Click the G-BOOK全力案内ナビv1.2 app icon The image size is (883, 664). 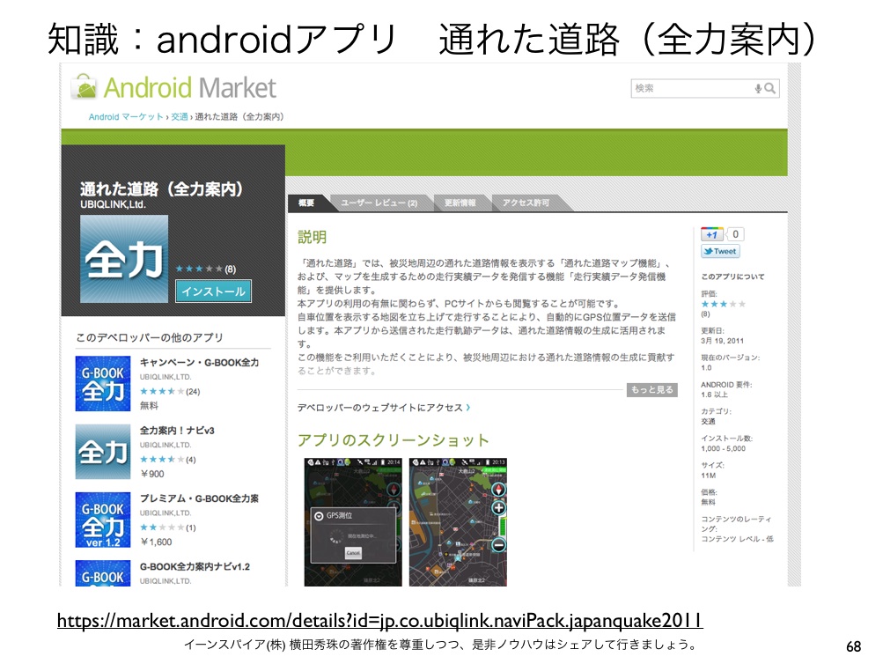(x=103, y=573)
